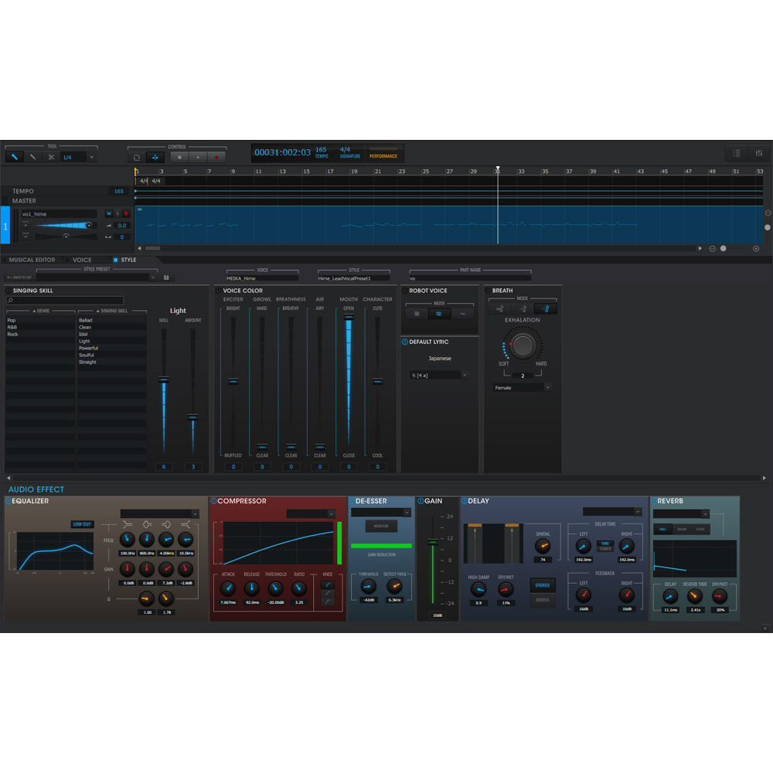The image size is (773, 773).
Task: Toggle the Compressor effect power button
Action: 213,501
